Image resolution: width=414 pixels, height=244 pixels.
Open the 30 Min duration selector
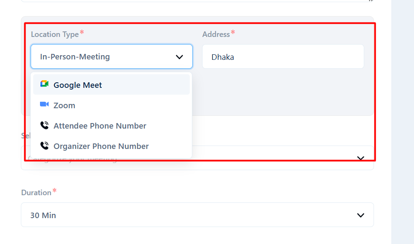click(197, 215)
